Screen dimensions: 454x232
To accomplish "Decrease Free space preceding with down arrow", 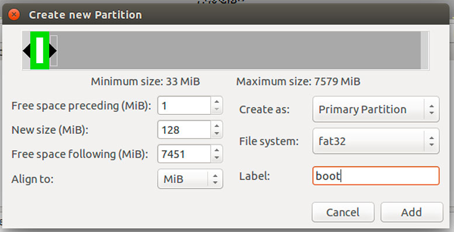I will pyautogui.click(x=217, y=109).
